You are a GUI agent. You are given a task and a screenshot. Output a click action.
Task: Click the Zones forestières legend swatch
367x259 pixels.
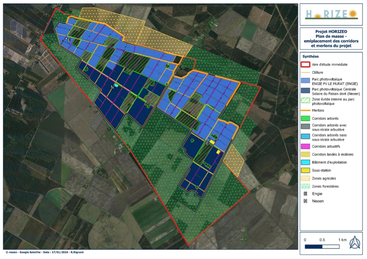[x=306, y=186]
